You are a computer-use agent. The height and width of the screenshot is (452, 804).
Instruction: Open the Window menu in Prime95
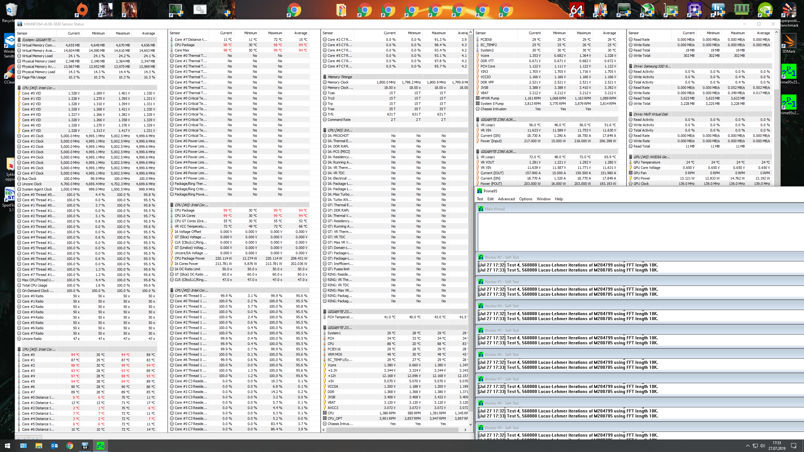pyautogui.click(x=543, y=199)
